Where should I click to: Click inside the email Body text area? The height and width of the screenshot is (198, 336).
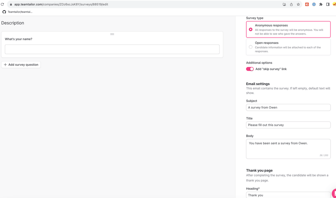pyautogui.click(x=288, y=149)
